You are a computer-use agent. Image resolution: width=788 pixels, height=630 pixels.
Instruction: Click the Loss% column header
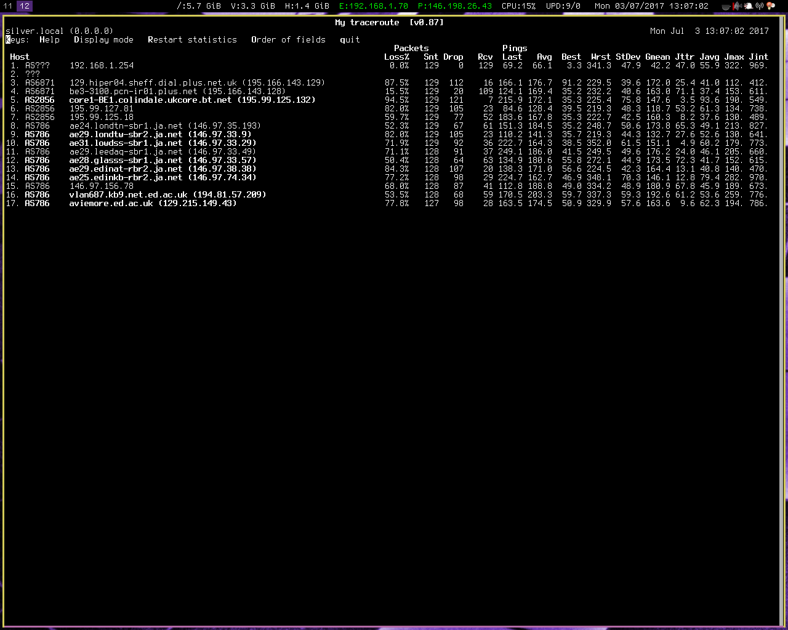point(396,57)
